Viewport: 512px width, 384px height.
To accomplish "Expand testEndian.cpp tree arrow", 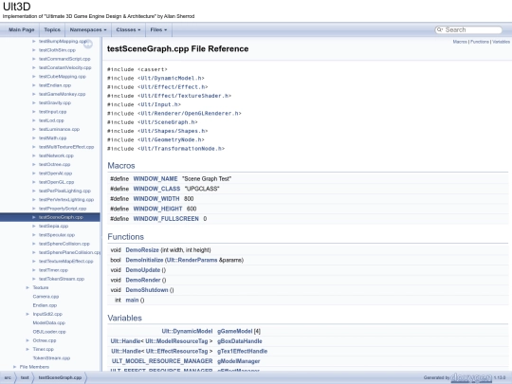I will pyautogui.click(x=33, y=85).
